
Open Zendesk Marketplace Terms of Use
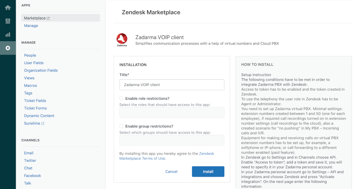tap(142, 158)
